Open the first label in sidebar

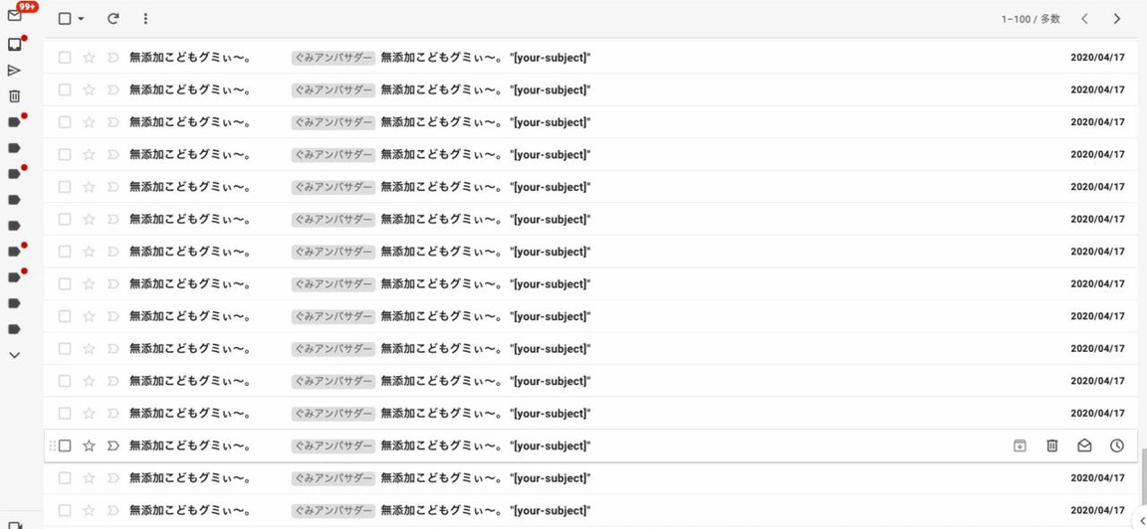[14, 122]
